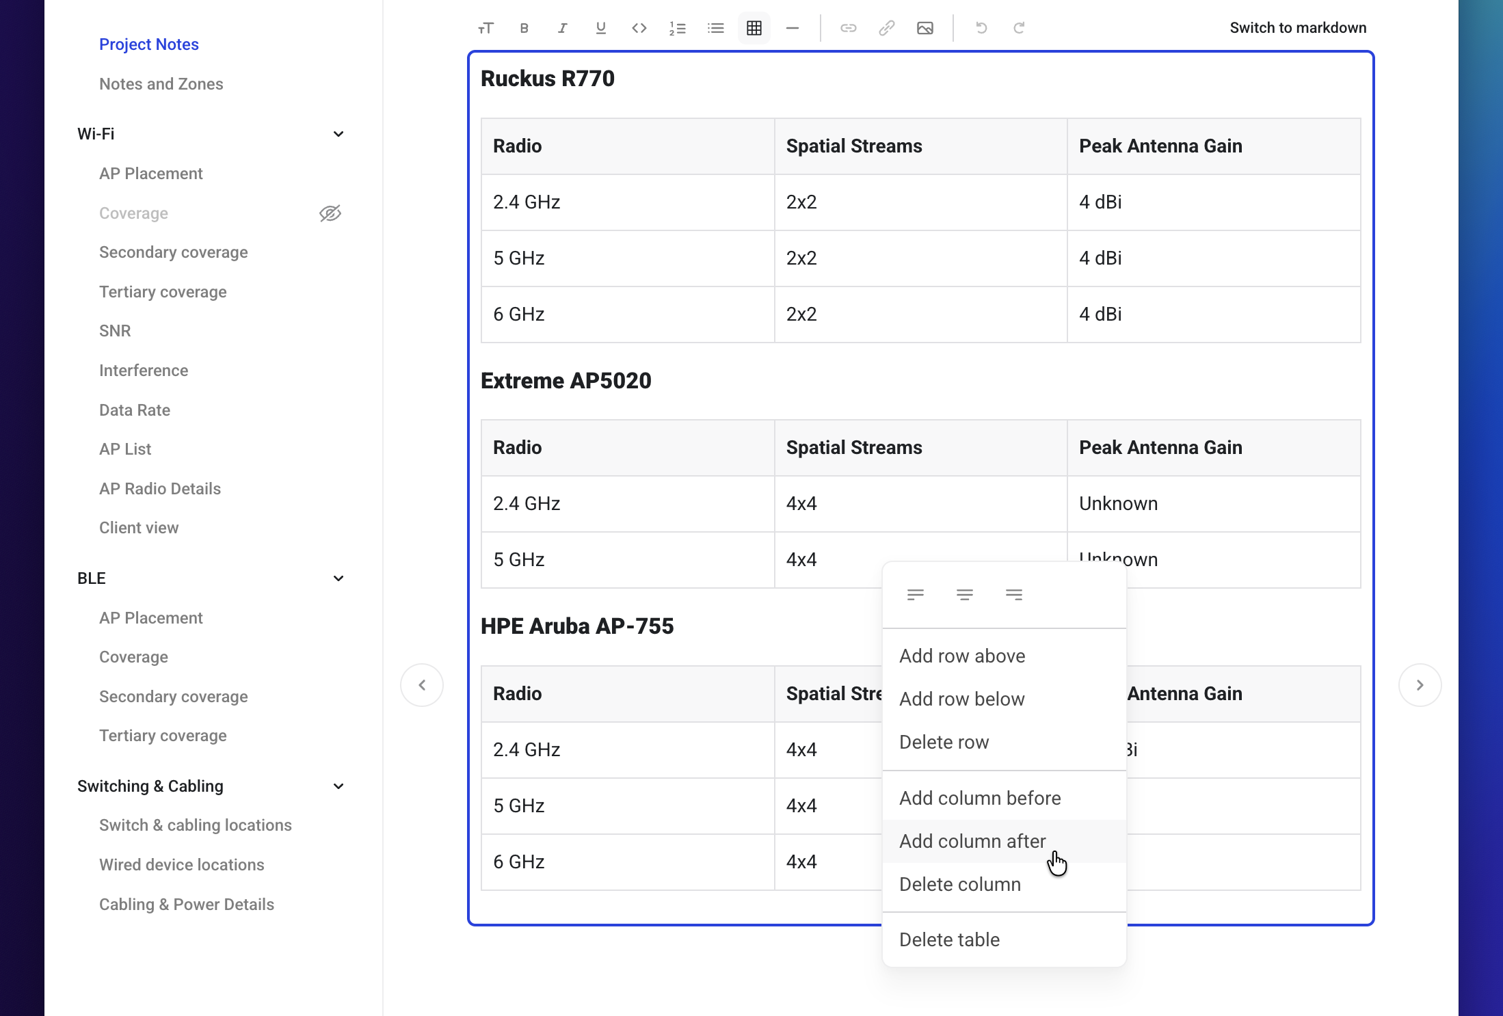1503x1016 pixels.
Task: Switch to markdown editor
Action: (1298, 28)
